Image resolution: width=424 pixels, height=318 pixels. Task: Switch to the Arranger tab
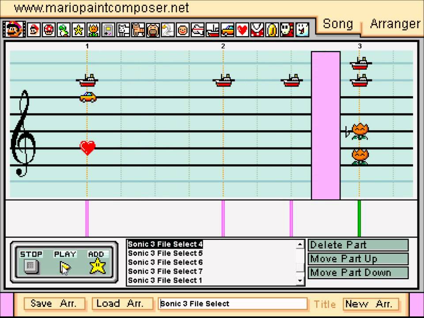click(x=395, y=24)
